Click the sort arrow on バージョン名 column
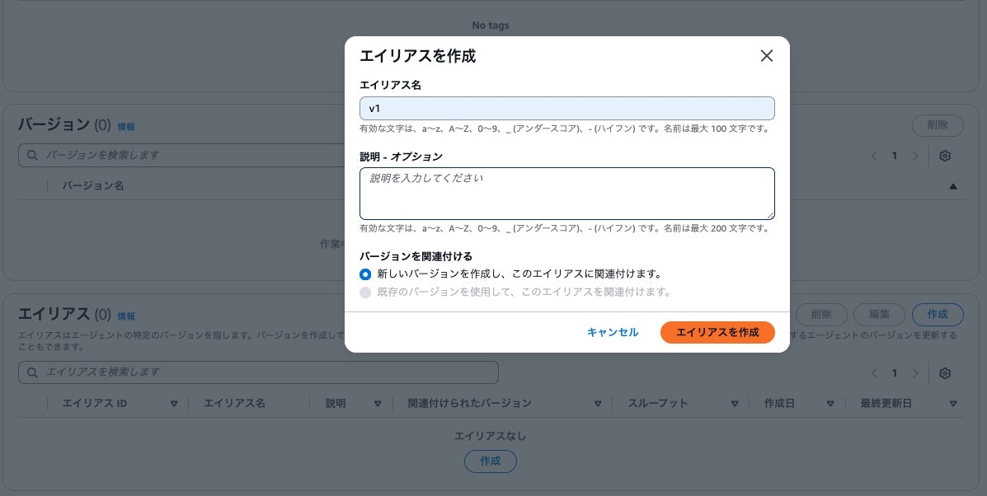Image resolution: width=987 pixels, height=496 pixels. coord(953,186)
